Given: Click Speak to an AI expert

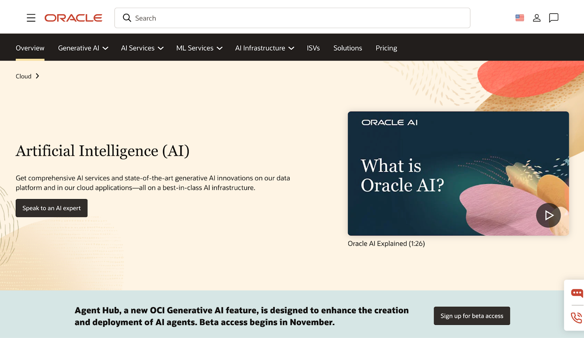Looking at the screenshot, I should click(51, 208).
